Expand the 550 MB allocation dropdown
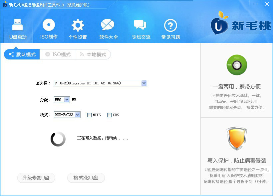 (x=67, y=99)
